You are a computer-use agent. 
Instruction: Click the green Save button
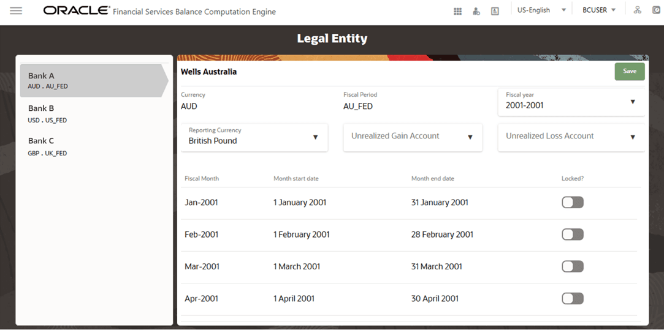tap(630, 72)
